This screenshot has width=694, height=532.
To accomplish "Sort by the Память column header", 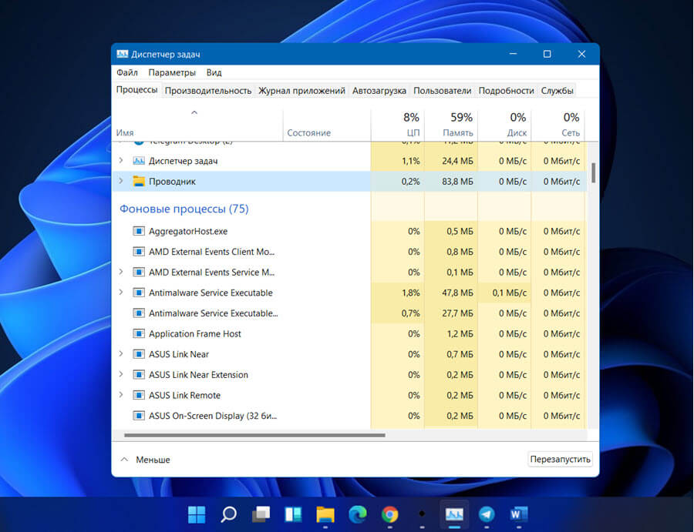I will click(451, 124).
